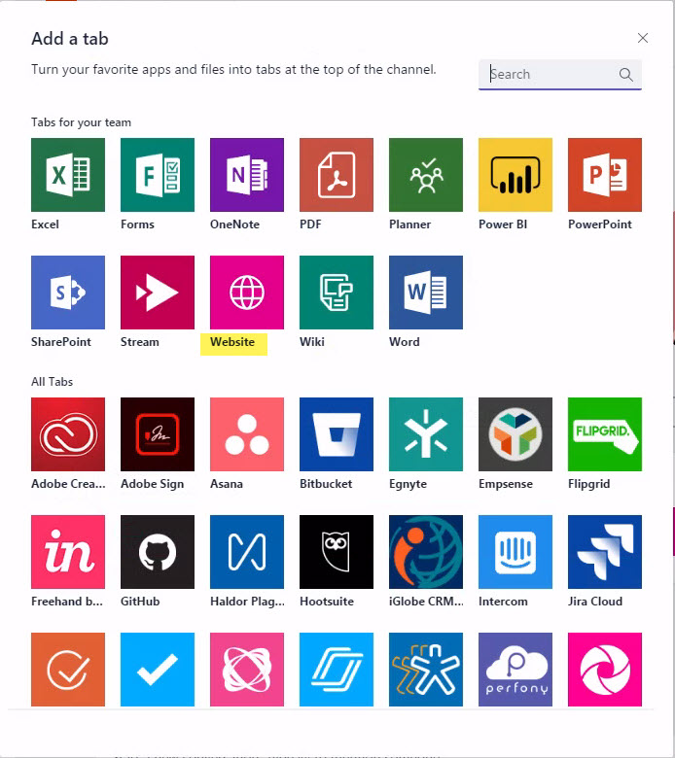Add the Asana tab
675x758 pixels.
[247, 434]
